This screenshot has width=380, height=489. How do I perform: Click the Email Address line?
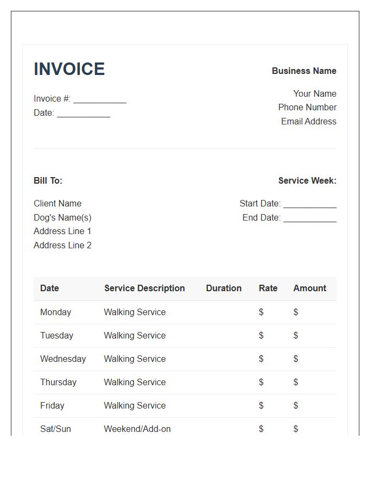tap(309, 121)
